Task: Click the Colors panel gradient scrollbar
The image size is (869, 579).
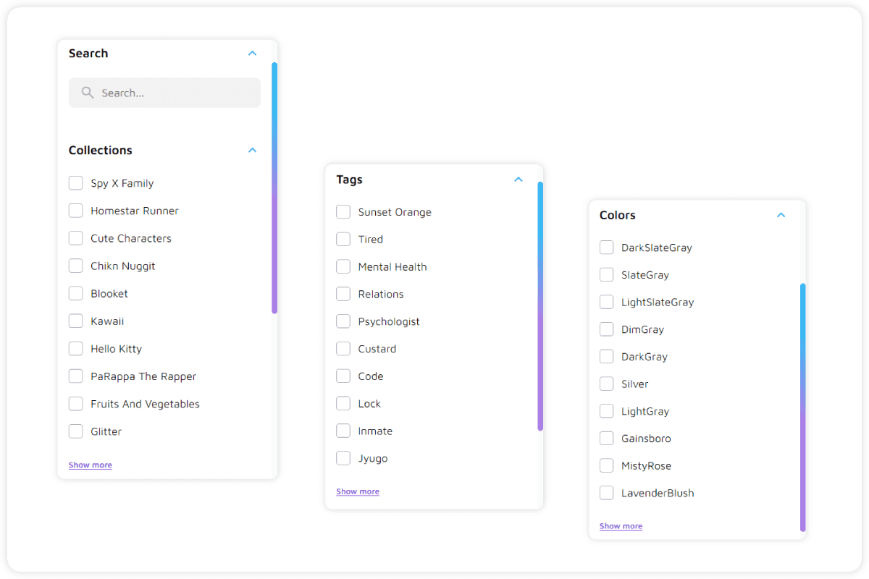Action: click(x=803, y=407)
